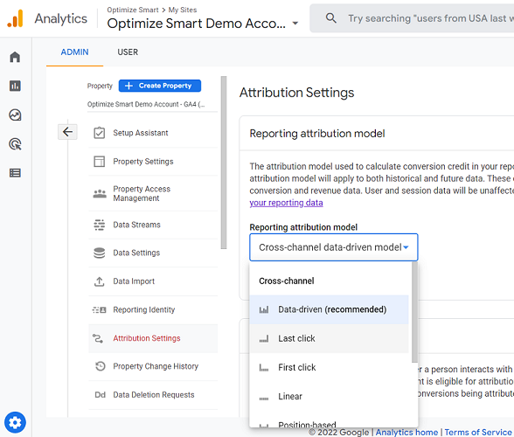
Task: Click the Optimize Smart breadcrumb
Action: (x=133, y=10)
